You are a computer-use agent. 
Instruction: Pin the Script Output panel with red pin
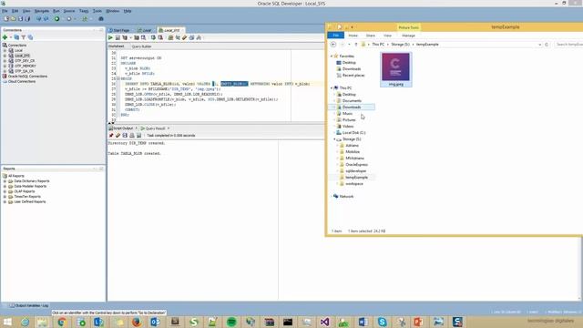(111, 136)
